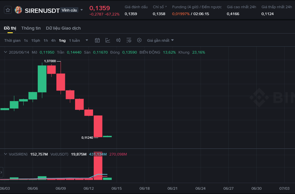Click the hexagon chart settings icon
295x194 pixels.
coord(139,40)
